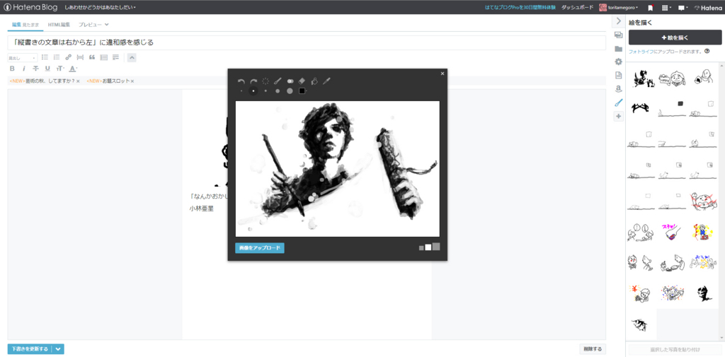
Task: Open the bookmark notifications icon
Action: pos(651,7)
